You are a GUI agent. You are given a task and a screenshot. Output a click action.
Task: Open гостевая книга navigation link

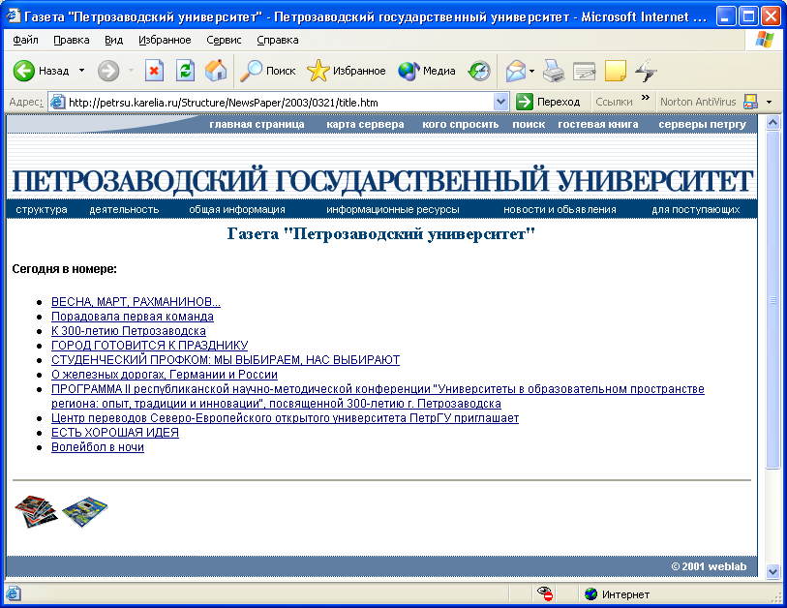point(598,125)
